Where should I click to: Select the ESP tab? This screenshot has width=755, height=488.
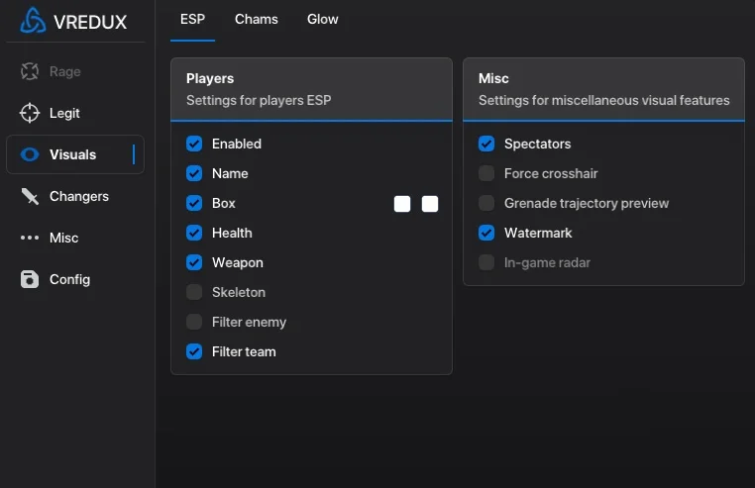pyautogui.click(x=192, y=19)
